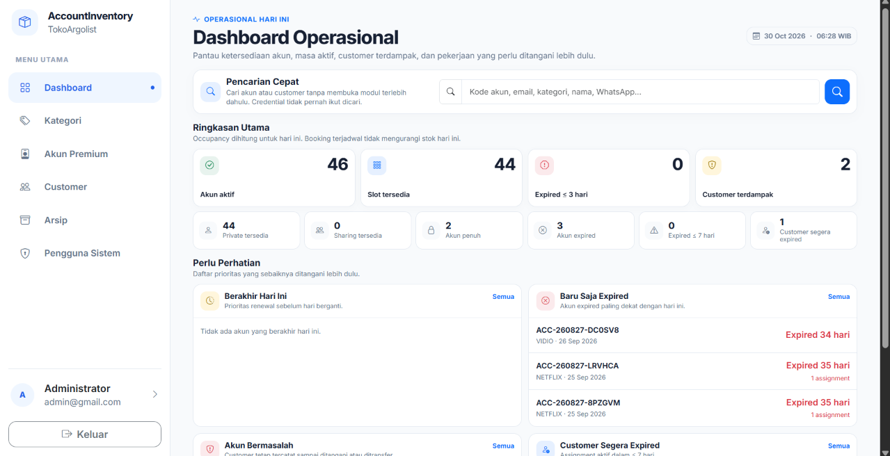
Task: Click the lock icon on Akun penuh tile
Action: click(431, 230)
